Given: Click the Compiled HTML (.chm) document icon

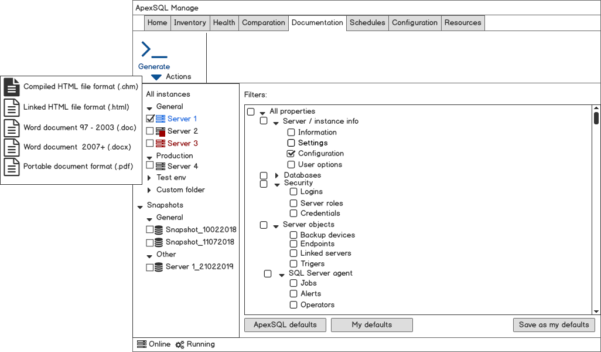Looking at the screenshot, I should (x=12, y=87).
